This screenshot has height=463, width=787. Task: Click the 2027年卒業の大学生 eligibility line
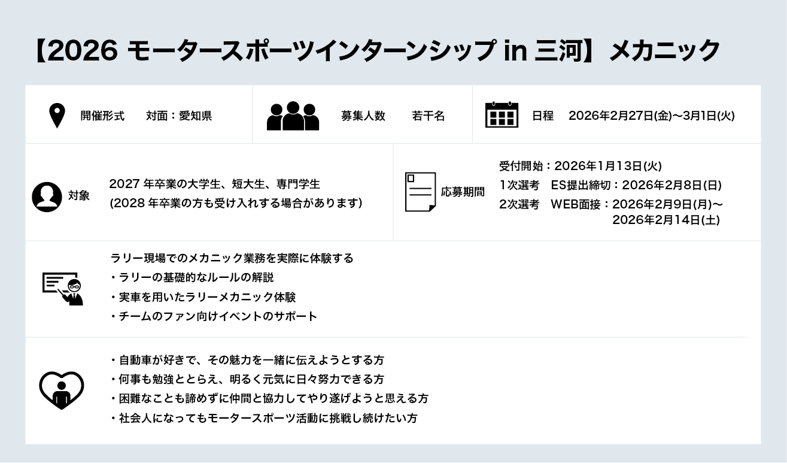tap(214, 184)
